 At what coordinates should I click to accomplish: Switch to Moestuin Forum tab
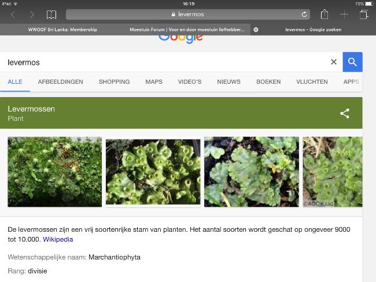(x=187, y=29)
